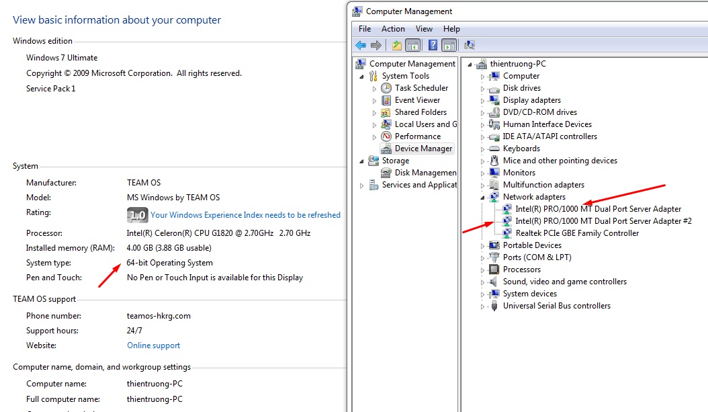Click the Disk drives device icon

click(x=494, y=89)
